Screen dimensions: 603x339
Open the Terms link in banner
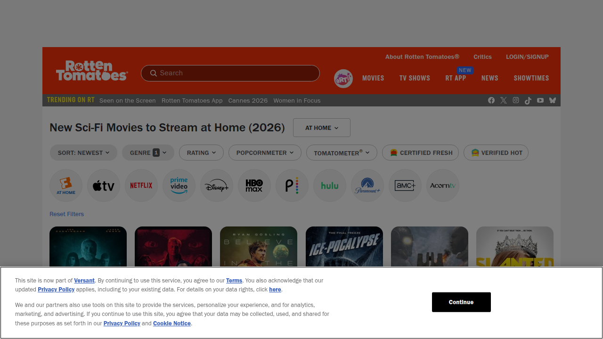[234, 281]
